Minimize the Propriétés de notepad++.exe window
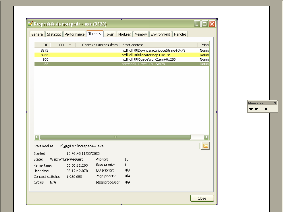The width and height of the screenshot is (283, 212). 197,24
